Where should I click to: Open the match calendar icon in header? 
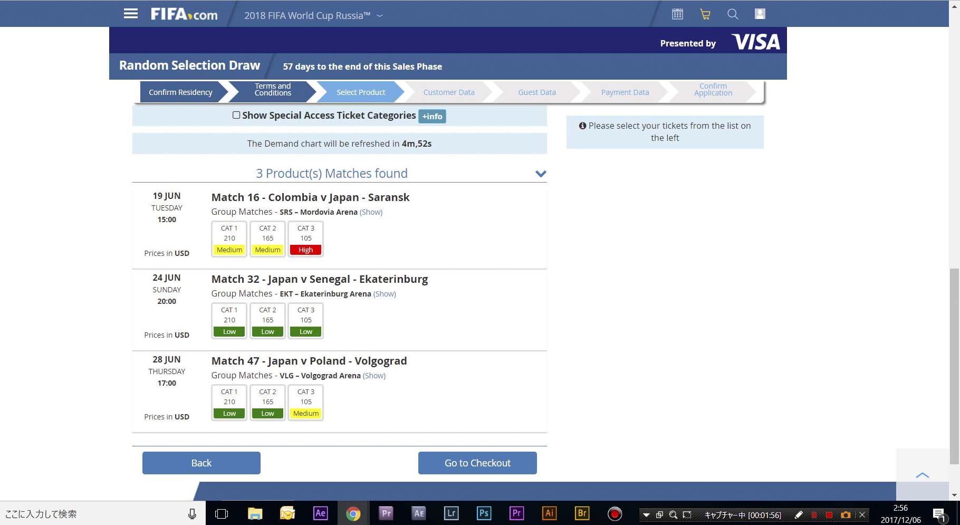(677, 14)
